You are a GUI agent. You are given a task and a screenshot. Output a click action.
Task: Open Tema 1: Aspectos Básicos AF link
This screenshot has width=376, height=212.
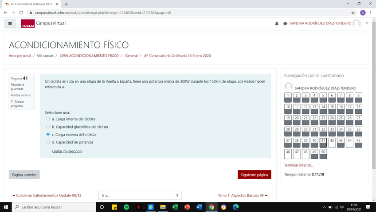coord(243,196)
